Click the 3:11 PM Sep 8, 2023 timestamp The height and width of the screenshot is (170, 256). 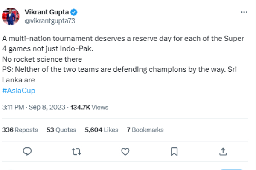[32, 108]
